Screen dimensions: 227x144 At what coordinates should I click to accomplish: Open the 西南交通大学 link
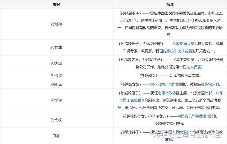coord(183,44)
